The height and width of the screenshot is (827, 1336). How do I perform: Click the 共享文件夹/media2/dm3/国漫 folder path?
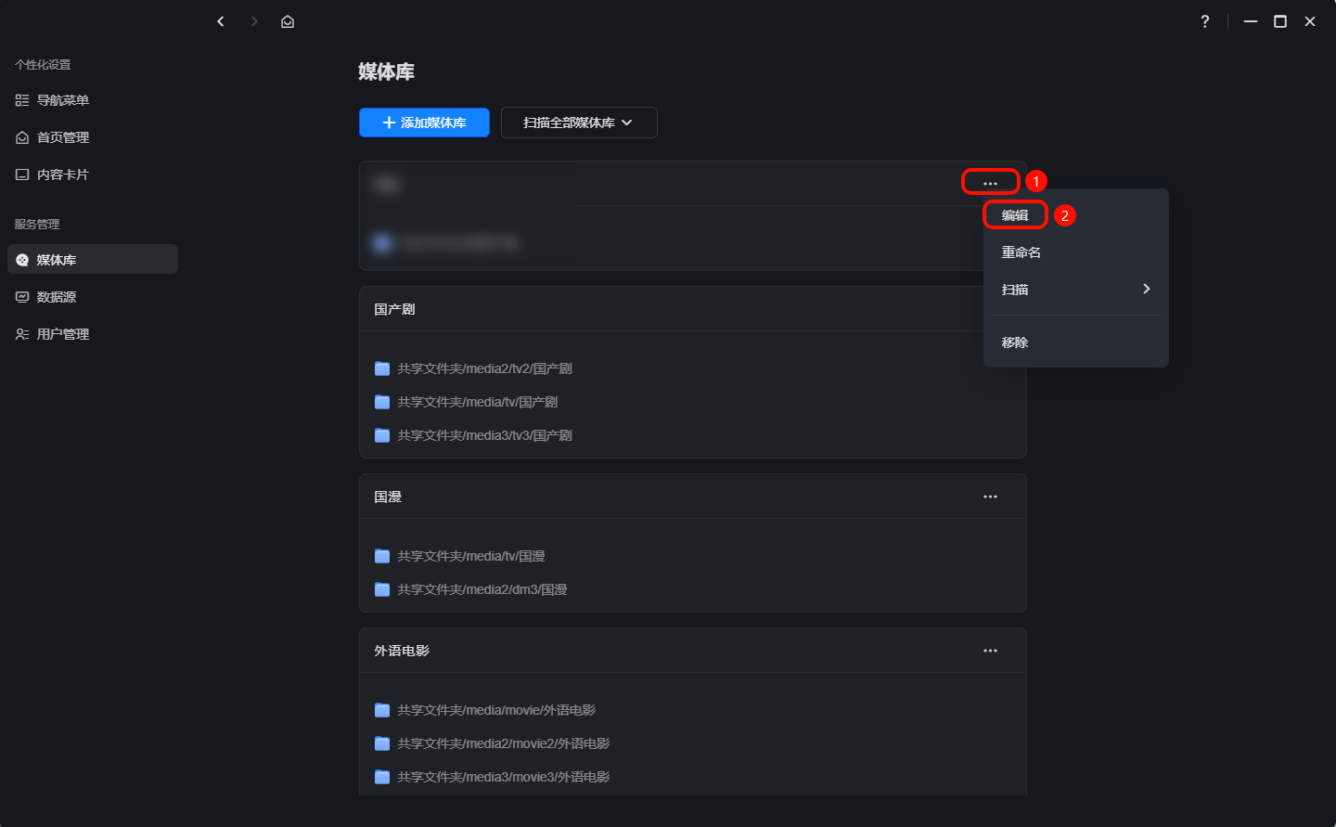click(x=482, y=589)
